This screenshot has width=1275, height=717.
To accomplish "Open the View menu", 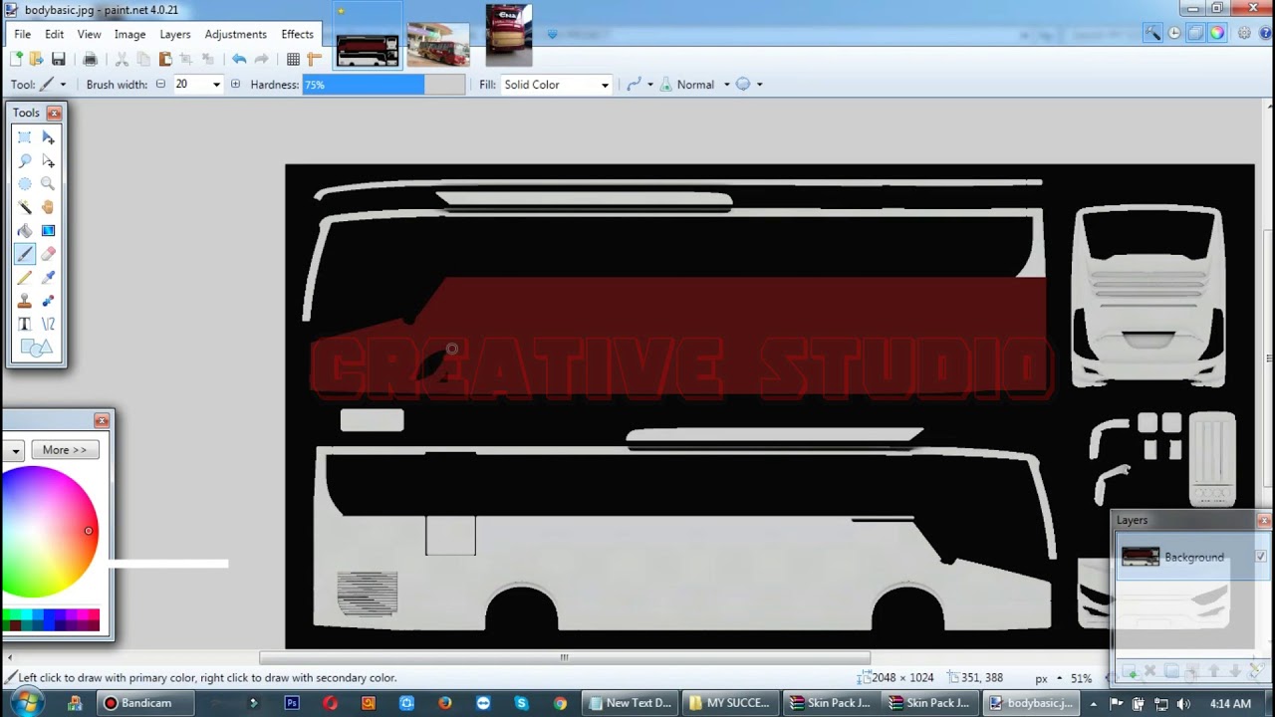I will tap(89, 34).
